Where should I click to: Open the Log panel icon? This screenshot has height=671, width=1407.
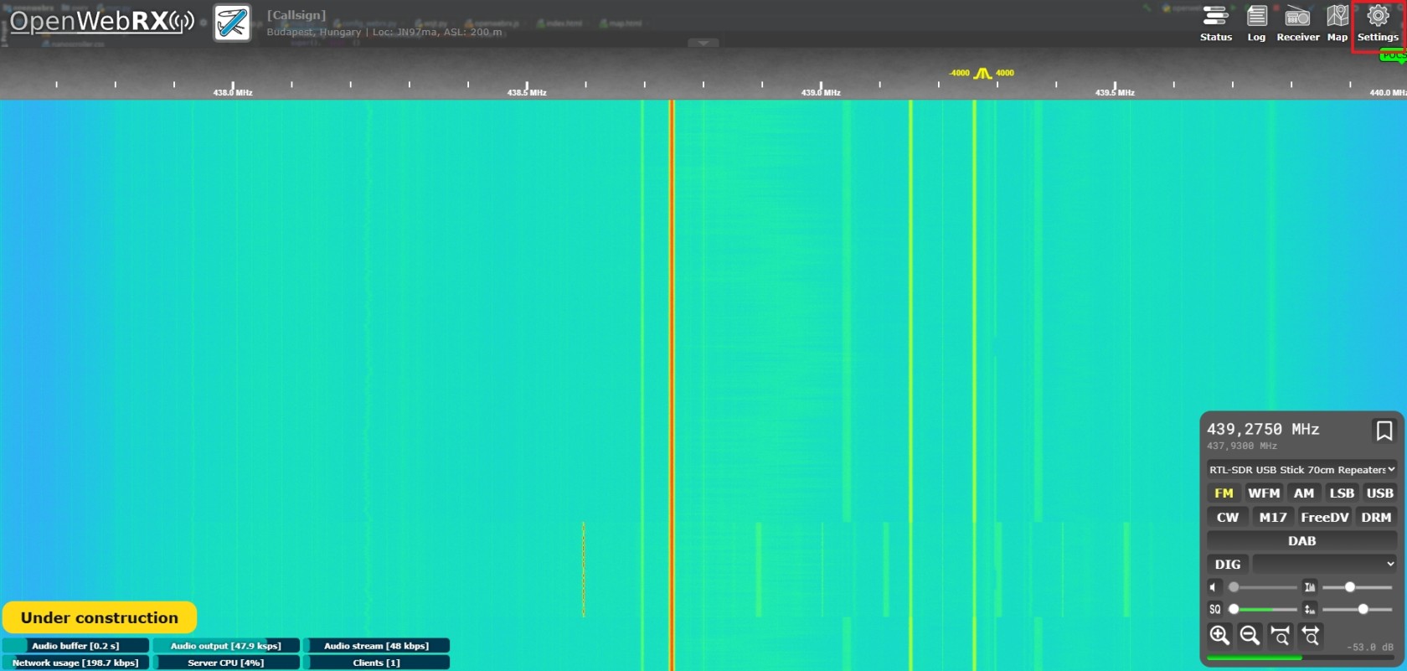pos(1256,23)
